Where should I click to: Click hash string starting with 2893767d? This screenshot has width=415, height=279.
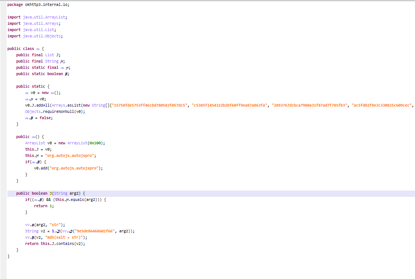pos(309,105)
